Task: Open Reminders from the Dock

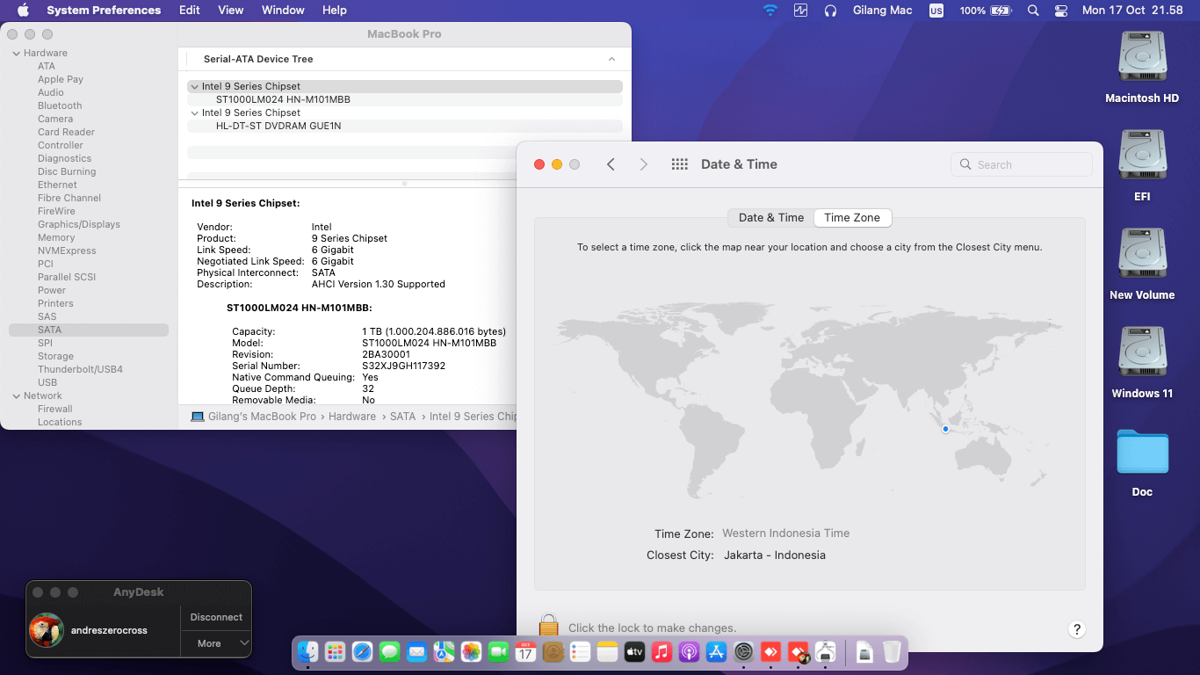Action: click(x=580, y=651)
